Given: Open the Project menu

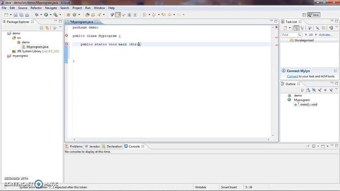Looking at the screenshot, I should (77, 8).
